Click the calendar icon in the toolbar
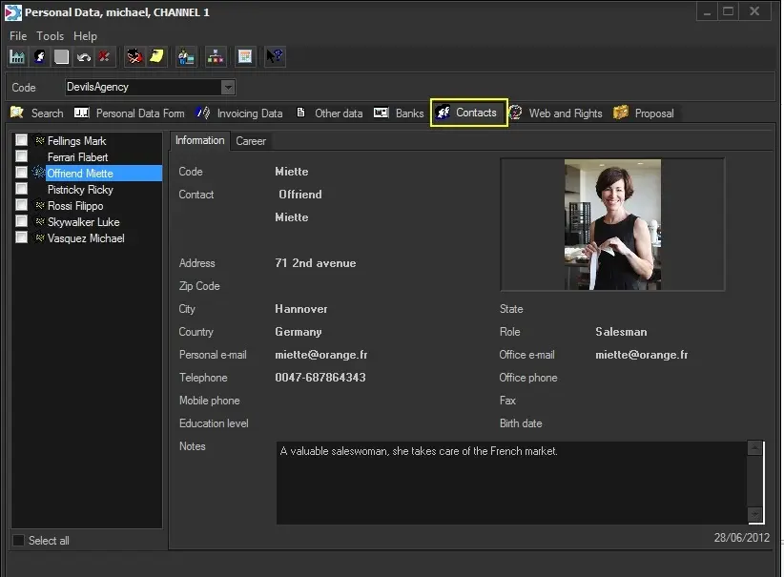The height and width of the screenshot is (577, 784). tap(245, 57)
